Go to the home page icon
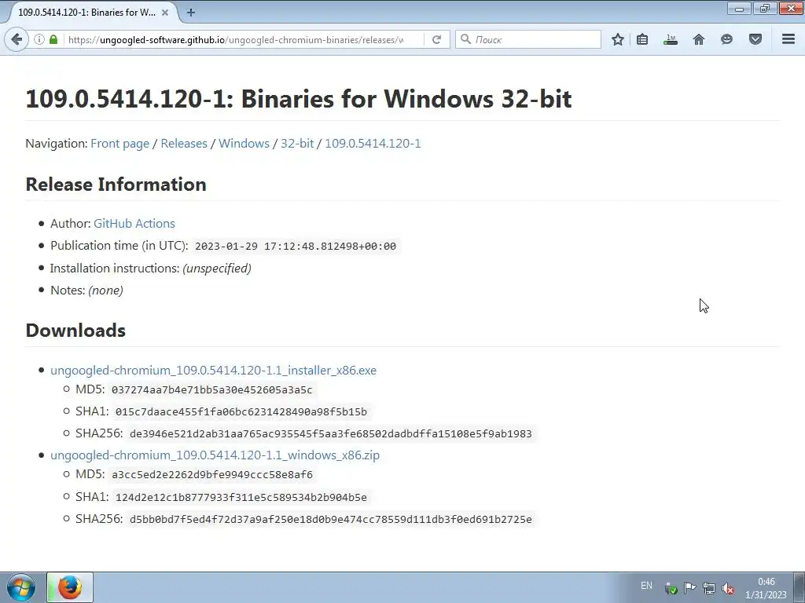This screenshot has height=603, width=805. [x=699, y=39]
